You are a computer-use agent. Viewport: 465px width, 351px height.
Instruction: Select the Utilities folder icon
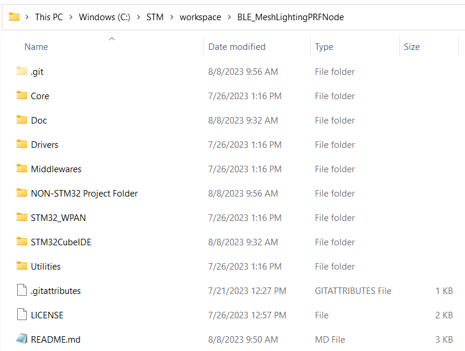(21, 266)
